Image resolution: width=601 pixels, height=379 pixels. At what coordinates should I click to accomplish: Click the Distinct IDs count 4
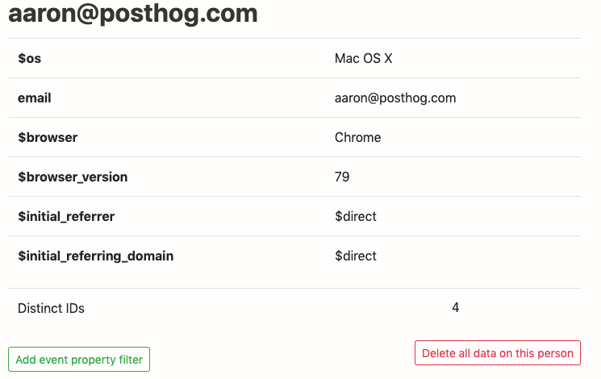[456, 307]
